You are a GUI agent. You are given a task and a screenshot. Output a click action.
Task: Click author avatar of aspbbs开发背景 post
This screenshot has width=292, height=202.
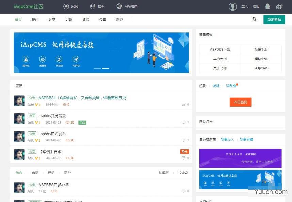19,119
